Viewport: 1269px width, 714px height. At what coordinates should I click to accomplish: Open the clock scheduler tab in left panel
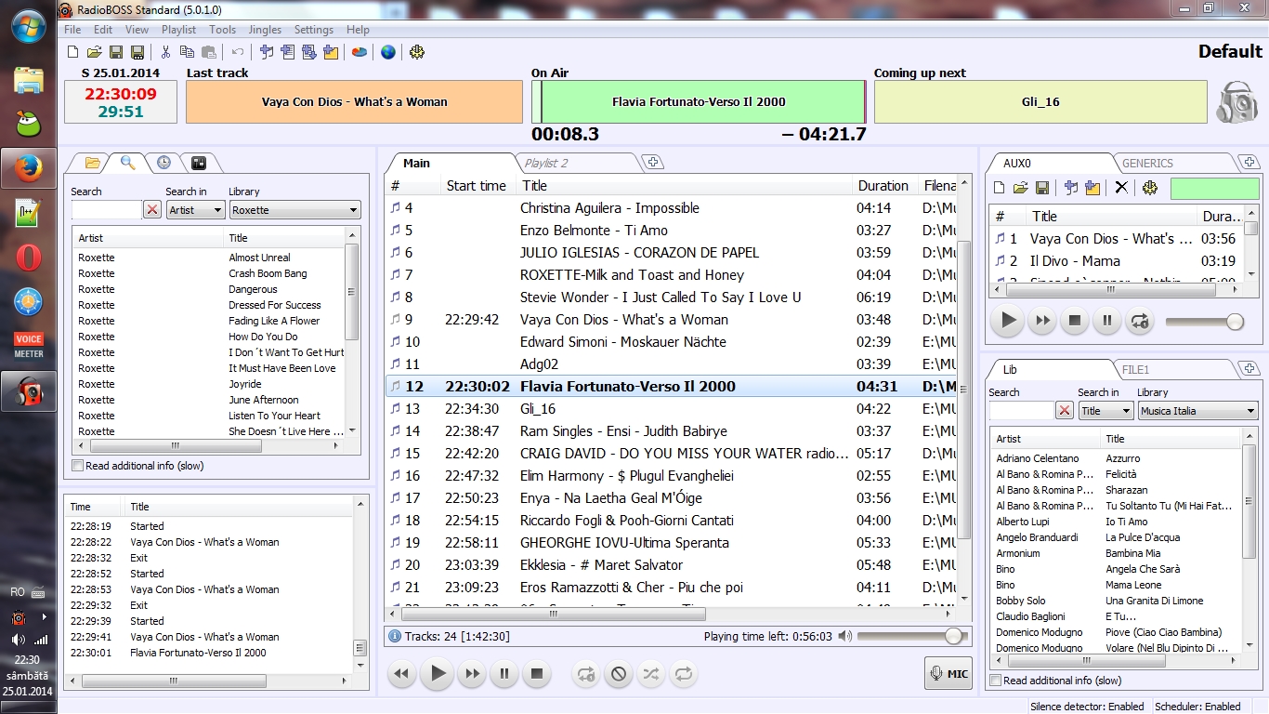point(164,163)
